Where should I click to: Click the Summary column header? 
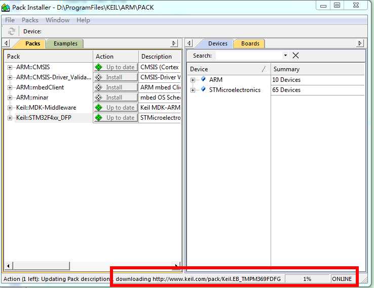click(318, 69)
